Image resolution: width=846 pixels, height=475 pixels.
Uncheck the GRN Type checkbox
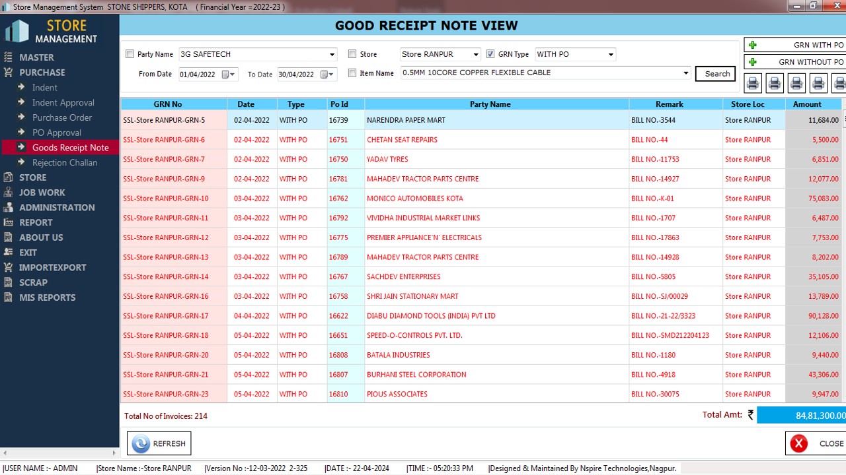pos(490,54)
